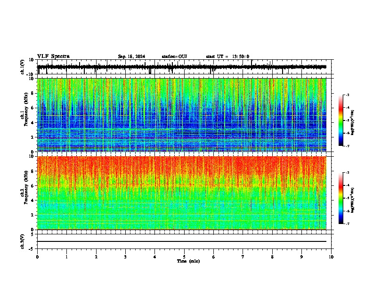This screenshot has height=288, width=373.
Task: Click the ch.1 voltage waveform trace
Action: pos(182,67)
